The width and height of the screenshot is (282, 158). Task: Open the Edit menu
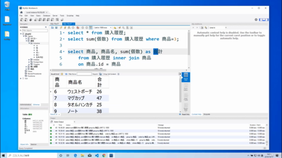coord(26,16)
